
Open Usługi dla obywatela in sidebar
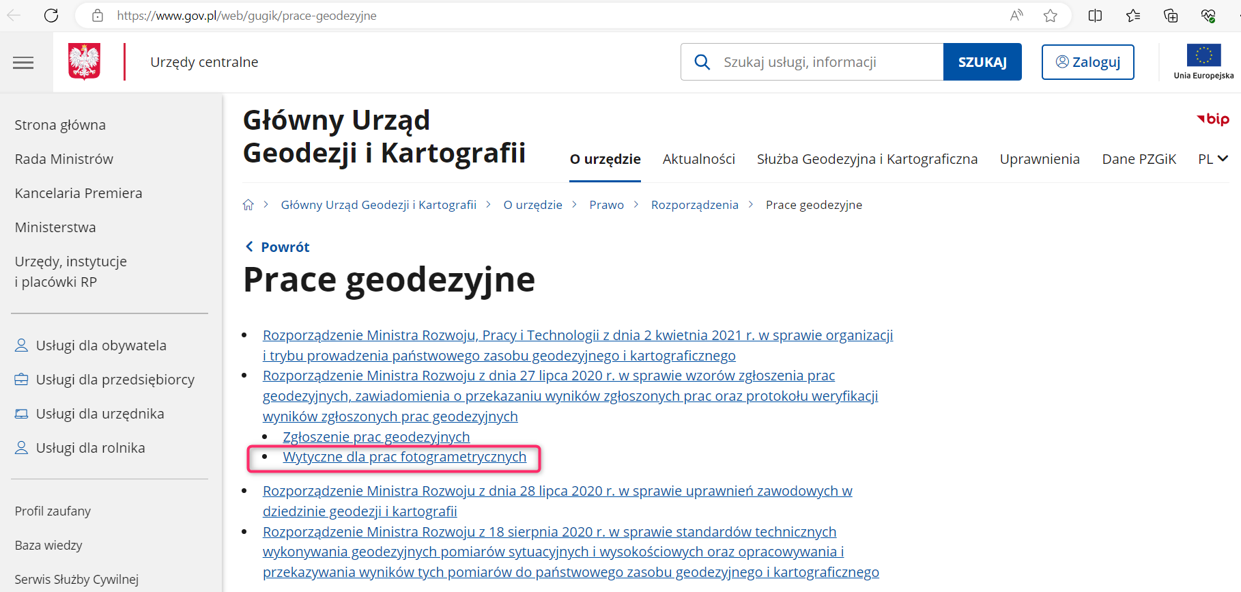pyautogui.click(x=101, y=346)
